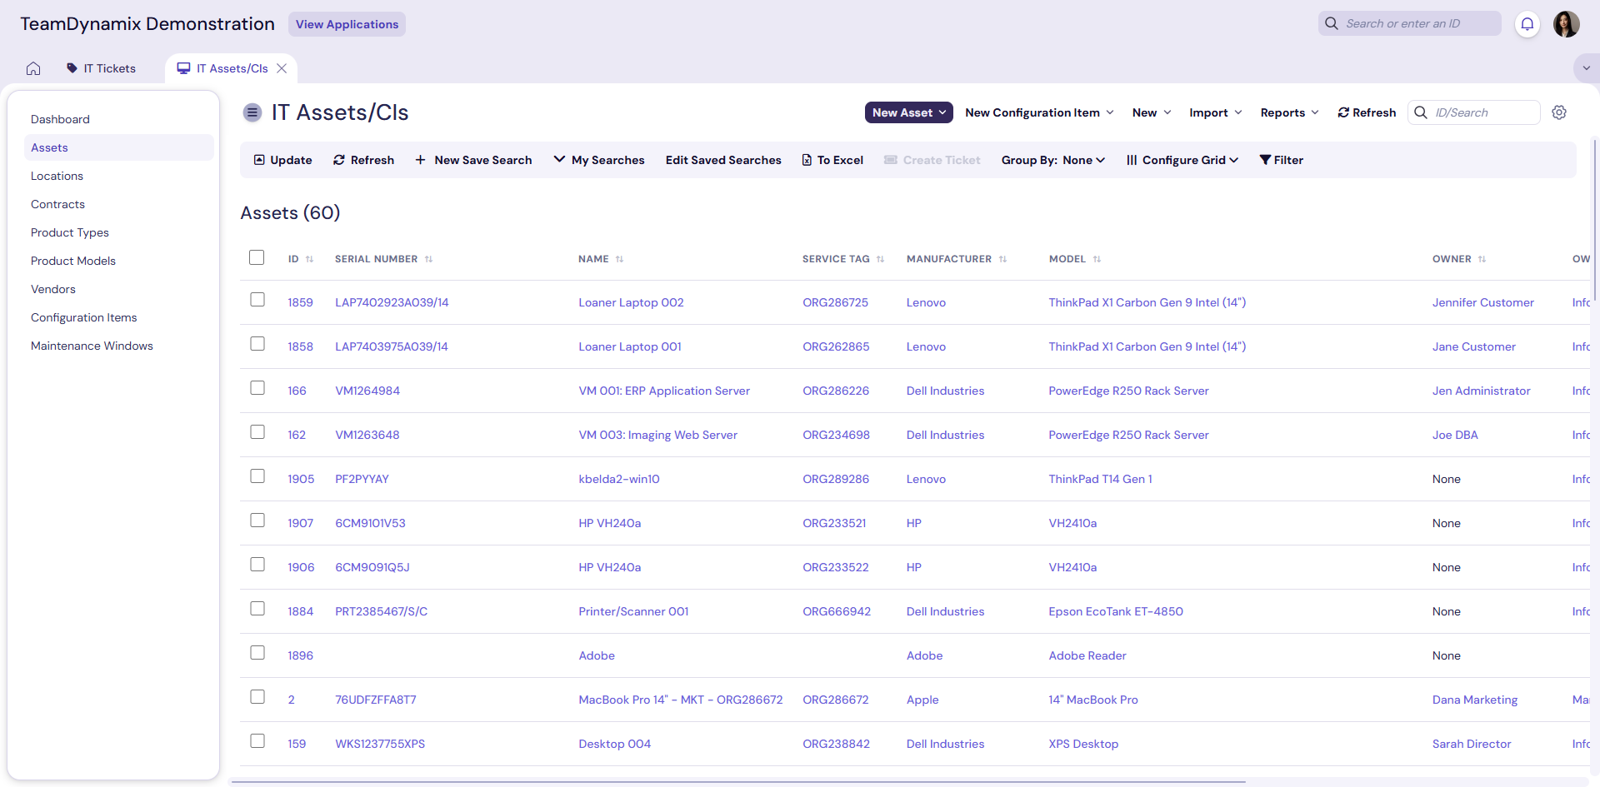Expand the Reports menu
The width and height of the screenshot is (1600, 787).
point(1289,112)
